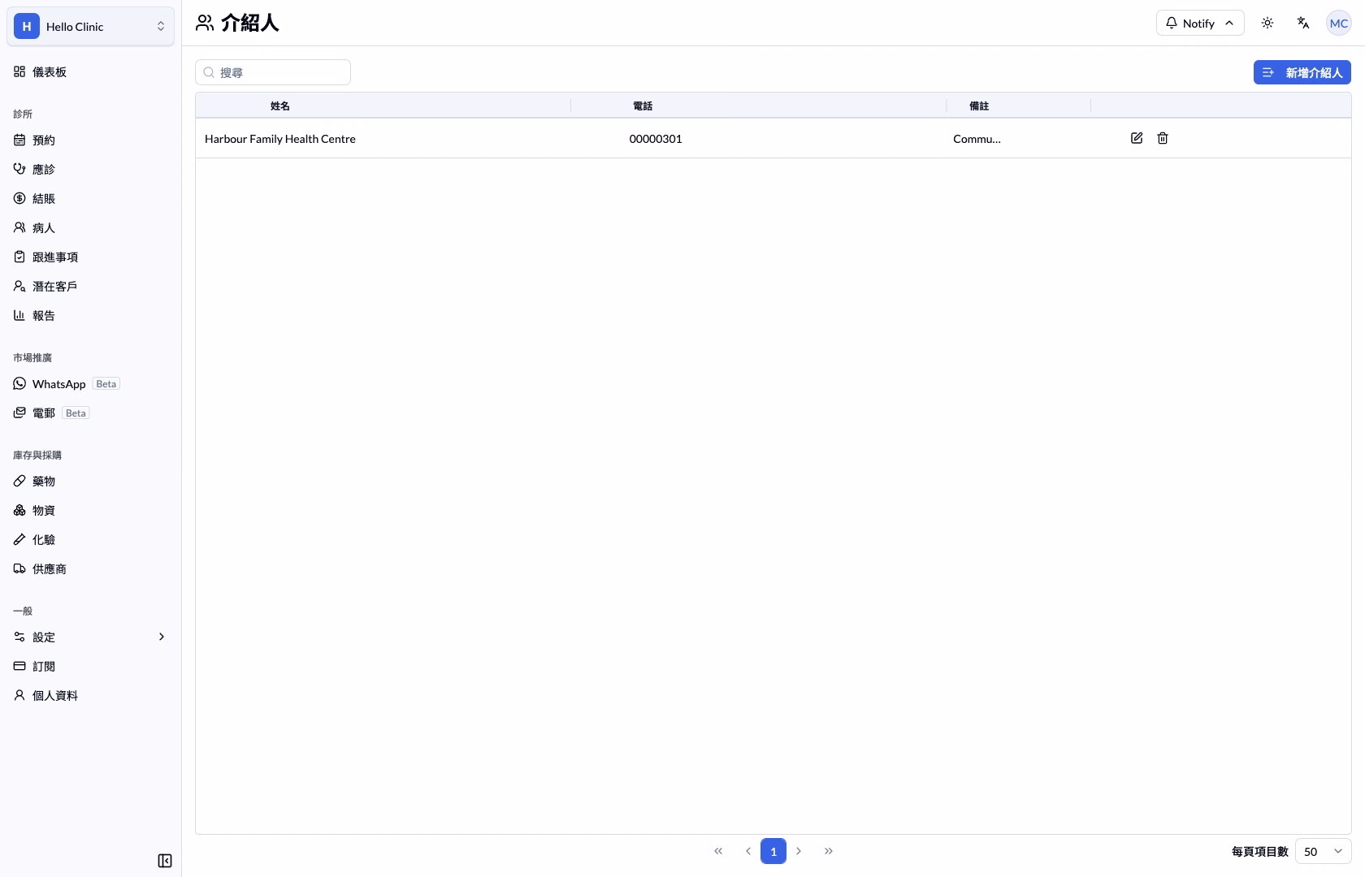Image resolution: width=1365 pixels, height=877 pixels.
Task: Collapse the sidebar panel
Action: (165, 861)
